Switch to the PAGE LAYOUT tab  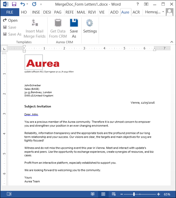click(x=58, y=12)
